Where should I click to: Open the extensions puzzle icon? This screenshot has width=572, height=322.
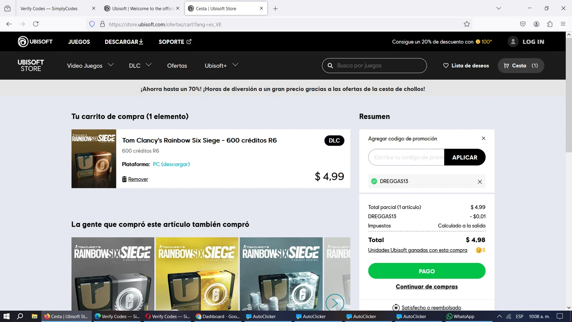550,24
